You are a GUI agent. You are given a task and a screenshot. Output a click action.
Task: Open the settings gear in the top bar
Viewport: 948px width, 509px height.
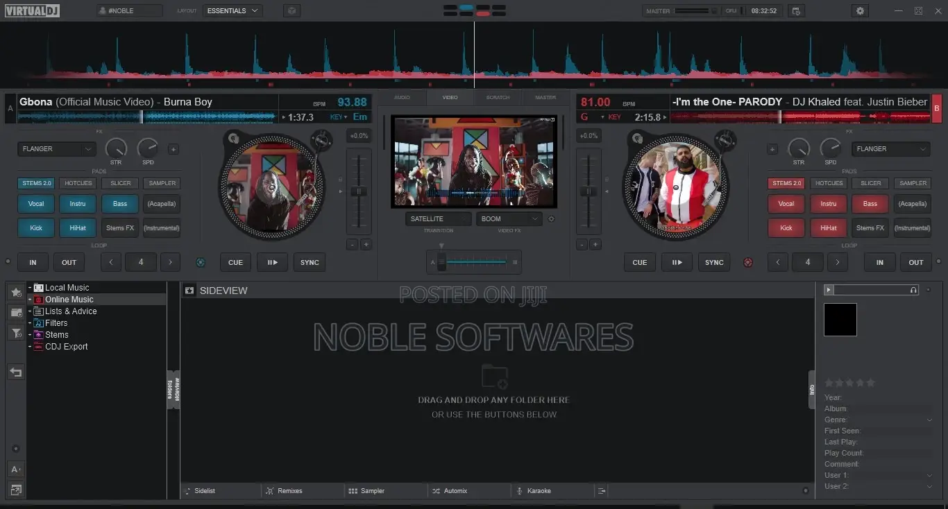click(861, 11)
